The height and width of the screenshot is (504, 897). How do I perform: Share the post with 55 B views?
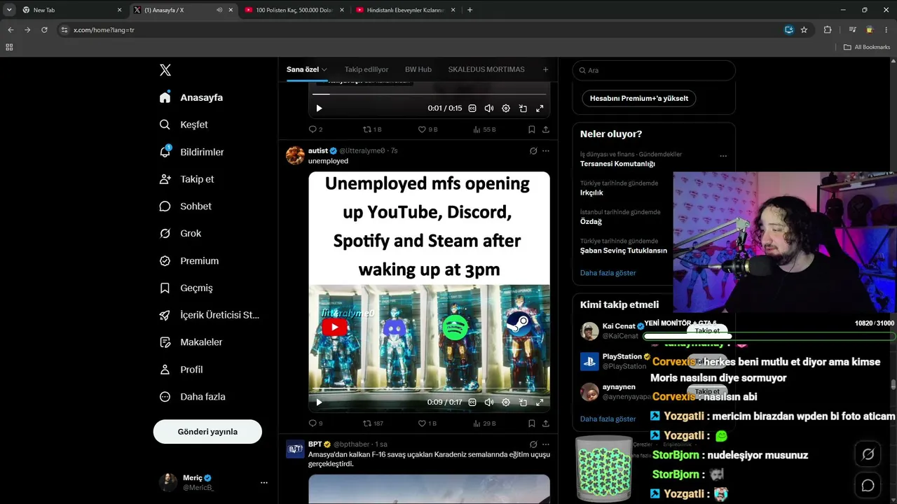tap(546, 129)
